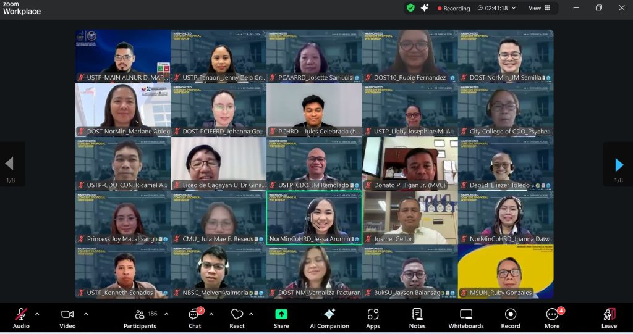Image resolution: width=633 pixels, height=334 pixels.
Task: Open the Participants panel
Action: (x=140, y=318)
